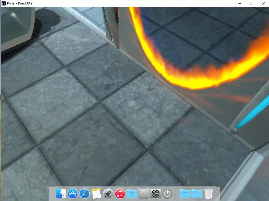Open the blue folder with window symbol

click(x=185, y=194)
